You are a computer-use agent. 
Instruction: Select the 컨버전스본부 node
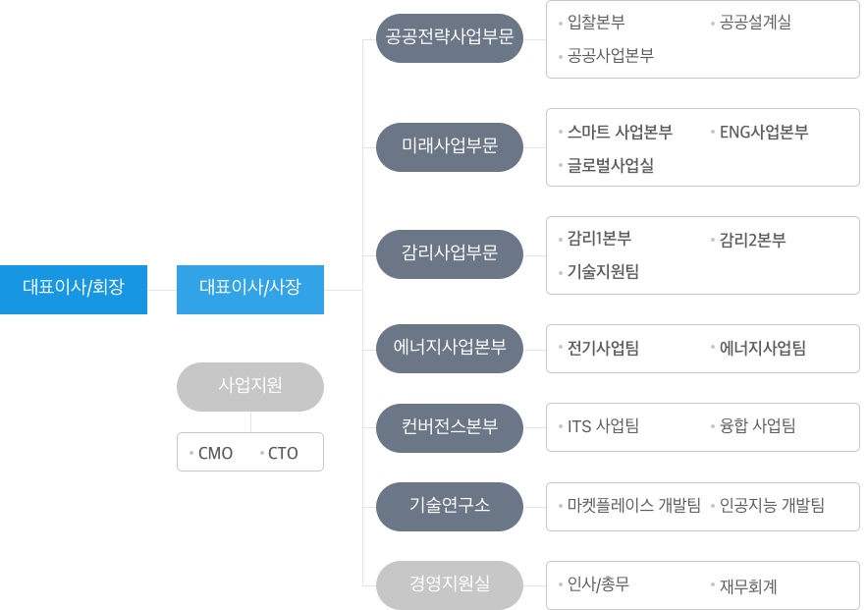(450, 428)
